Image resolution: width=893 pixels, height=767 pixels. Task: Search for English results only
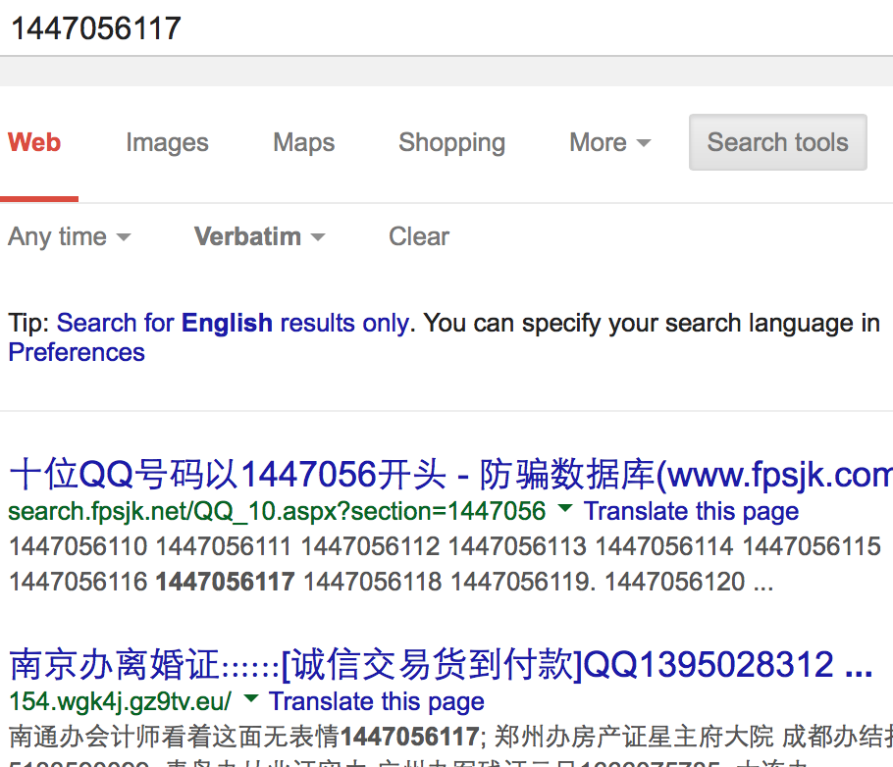click(234, 323)
